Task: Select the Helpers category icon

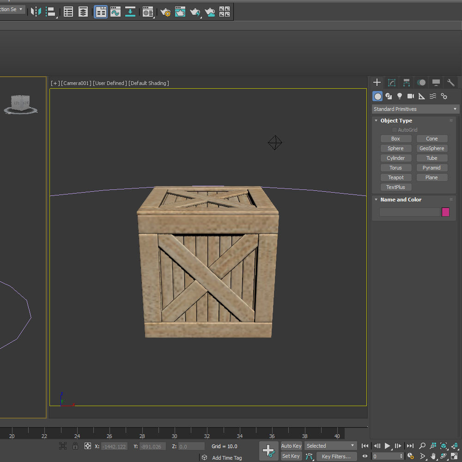Action: [422, 96]
